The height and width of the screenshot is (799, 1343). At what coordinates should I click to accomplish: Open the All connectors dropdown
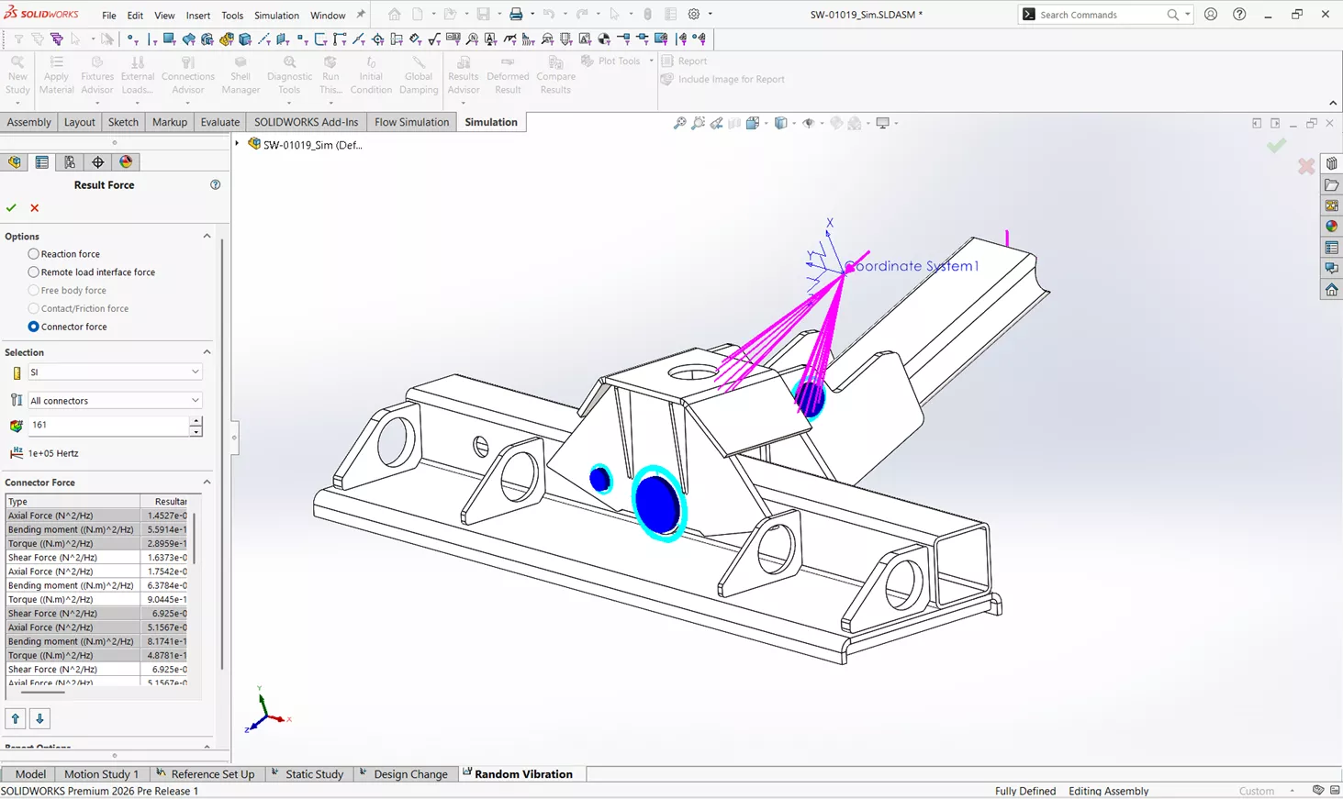pyautogui.click(x=196, y=400)
